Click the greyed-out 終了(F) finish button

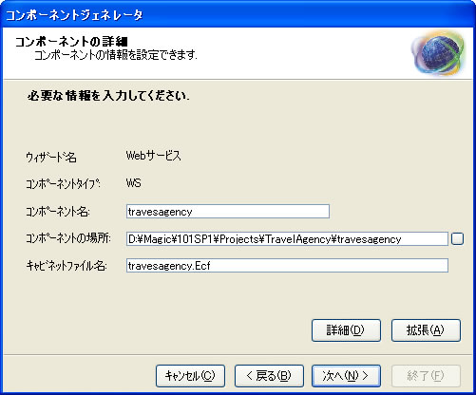pyautogui.click(x=426, y=376)
